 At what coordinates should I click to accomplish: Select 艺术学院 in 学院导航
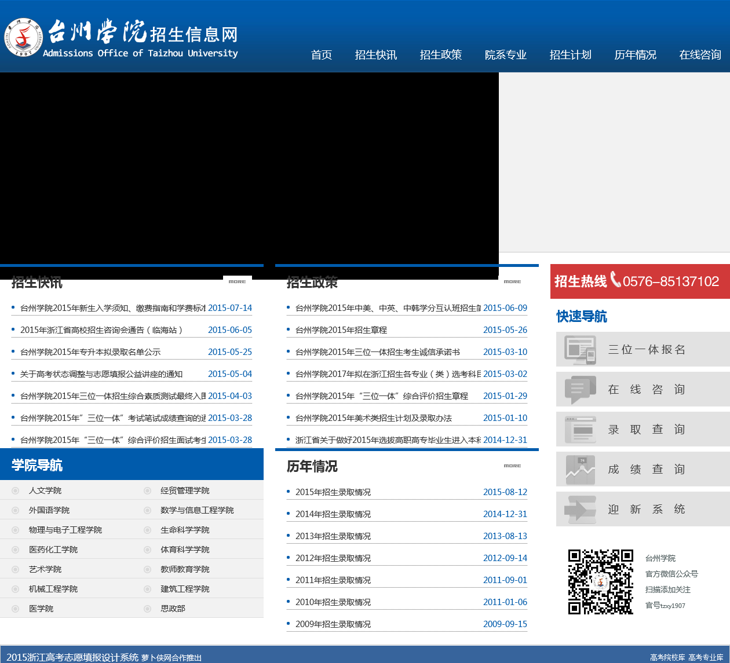coord(45,569)
